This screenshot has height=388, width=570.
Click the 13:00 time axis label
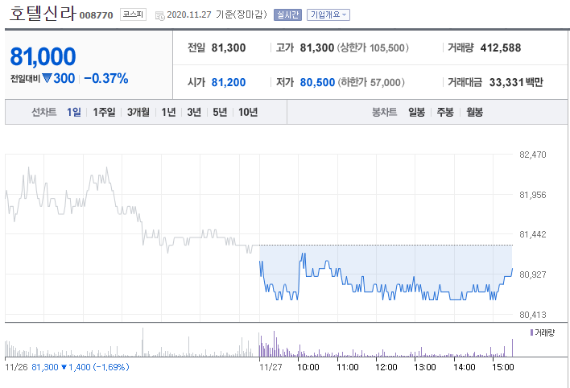[425, 367]
